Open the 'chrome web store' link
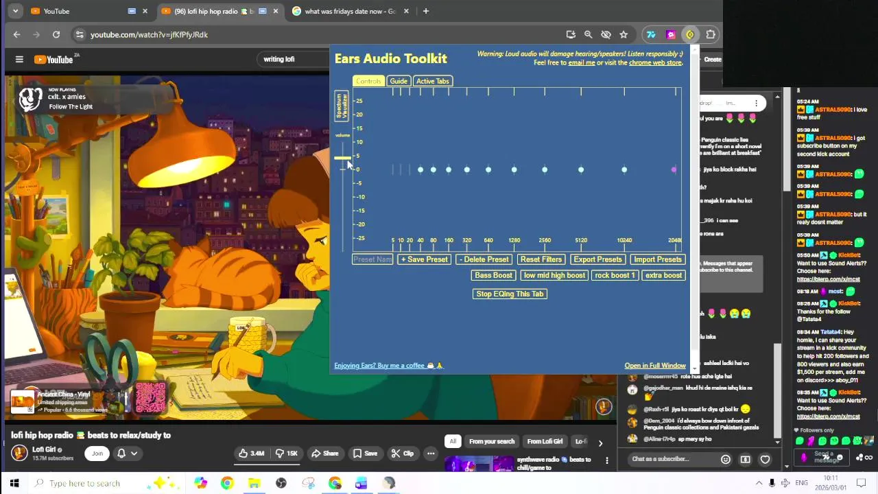Image resolution: width=878 pixels, height=494 pixels. click(x=656, y=62)
